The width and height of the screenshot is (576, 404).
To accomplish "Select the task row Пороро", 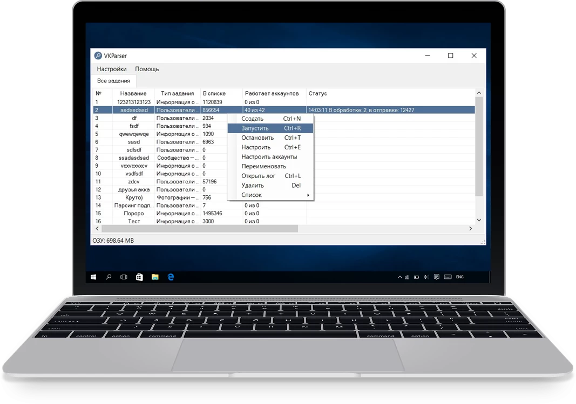I will tap(284, 214).
